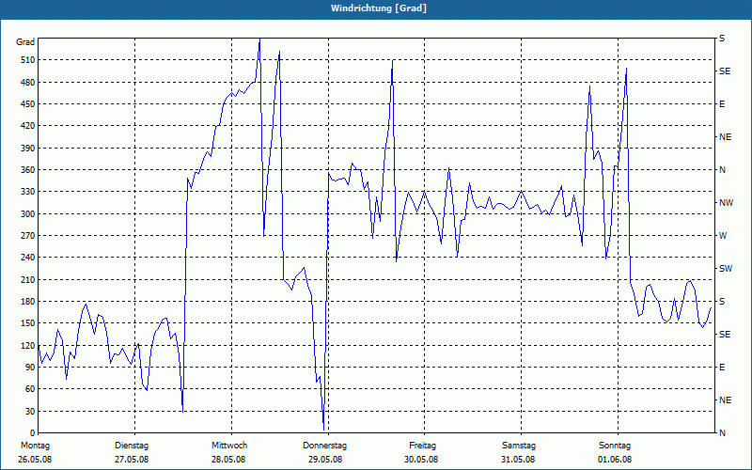Viewport: 752px width, 470px height.
Task: Click the 240 tick label
Action: click(28, 258)
